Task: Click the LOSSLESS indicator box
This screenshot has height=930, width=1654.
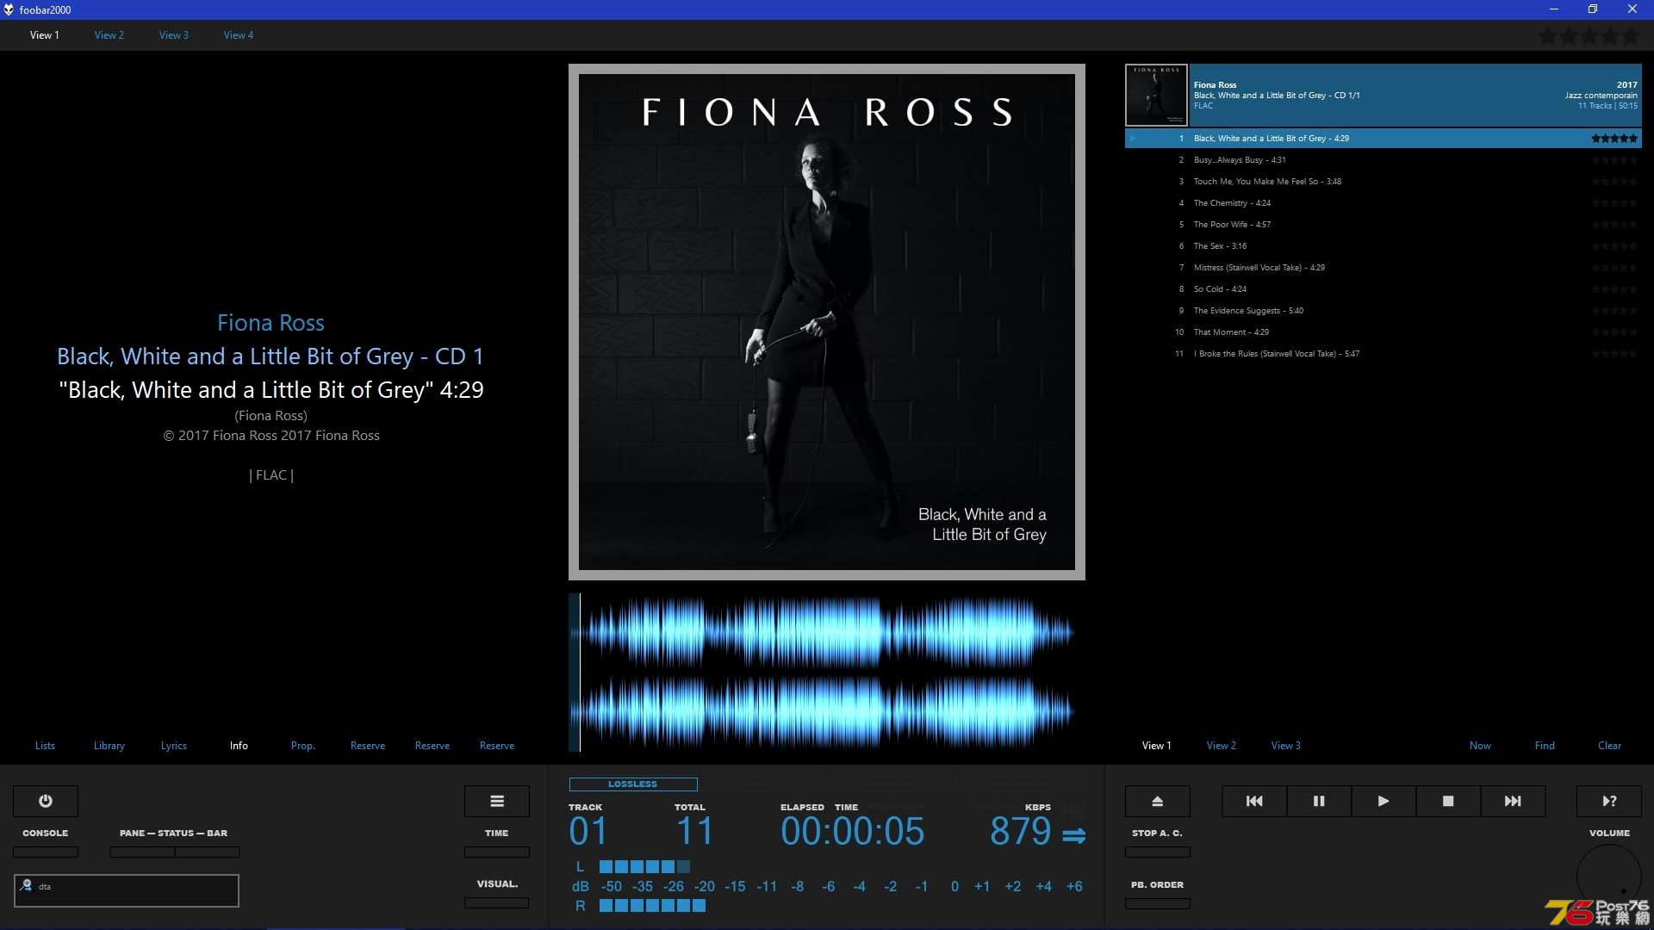Action: point(633,784)
